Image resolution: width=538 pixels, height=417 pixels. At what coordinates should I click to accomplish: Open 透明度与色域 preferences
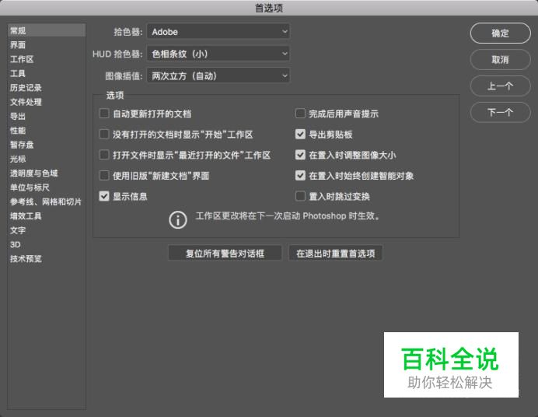tap(47, 173)
